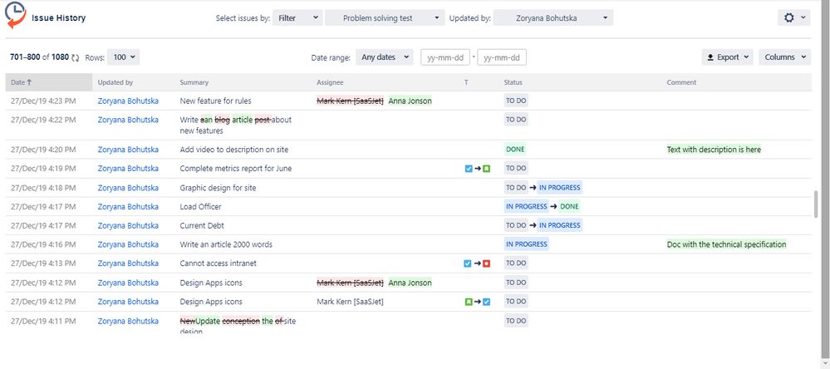Click the blue task icon in Complete metrics row

pyautogui.click(x=468, y=169)
